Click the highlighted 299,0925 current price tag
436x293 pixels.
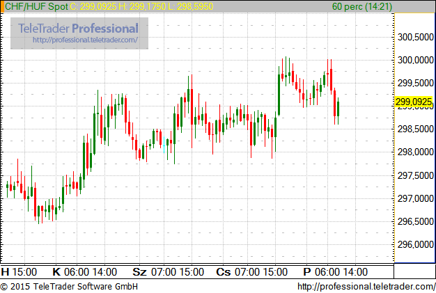tap(414, 102)
